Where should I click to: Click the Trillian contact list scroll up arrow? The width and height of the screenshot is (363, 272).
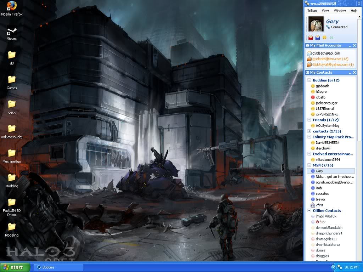(x=359, y=17)
